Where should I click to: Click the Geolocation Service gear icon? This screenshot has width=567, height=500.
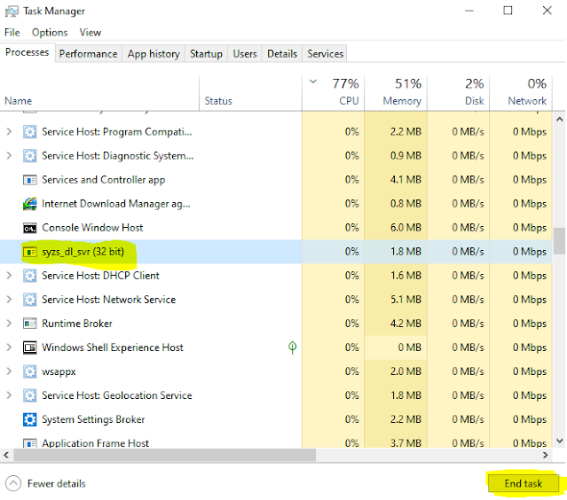[29, 395]
